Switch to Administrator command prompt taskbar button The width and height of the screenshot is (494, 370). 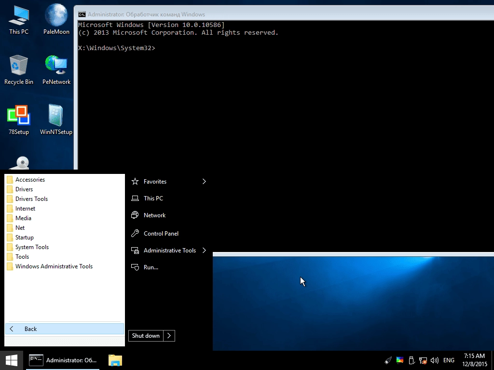point(63,360)
